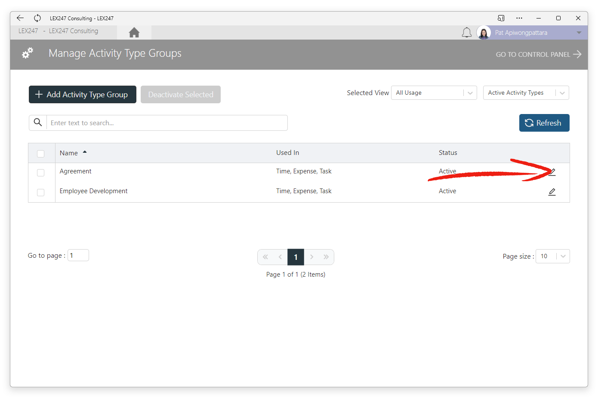
Task: Check the Employee Development row checkbox
Action: (41, 192)
